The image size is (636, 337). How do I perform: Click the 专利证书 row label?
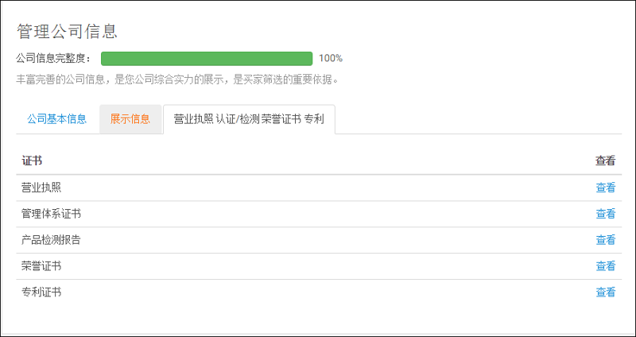click(41, 292)
